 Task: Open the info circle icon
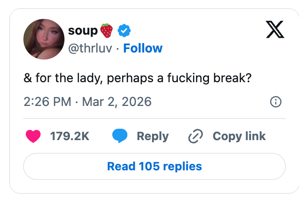point(276,102)
